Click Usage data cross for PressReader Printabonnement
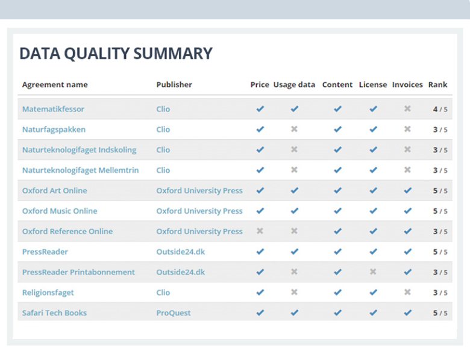 pyautogui.click(x=294, y=272)
